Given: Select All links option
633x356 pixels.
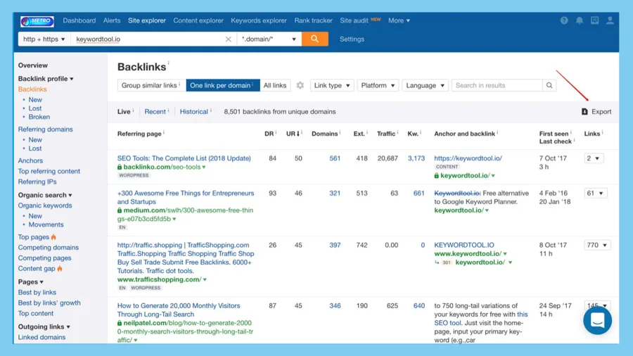Looking at the screenshot, I should tap(275, 85).
